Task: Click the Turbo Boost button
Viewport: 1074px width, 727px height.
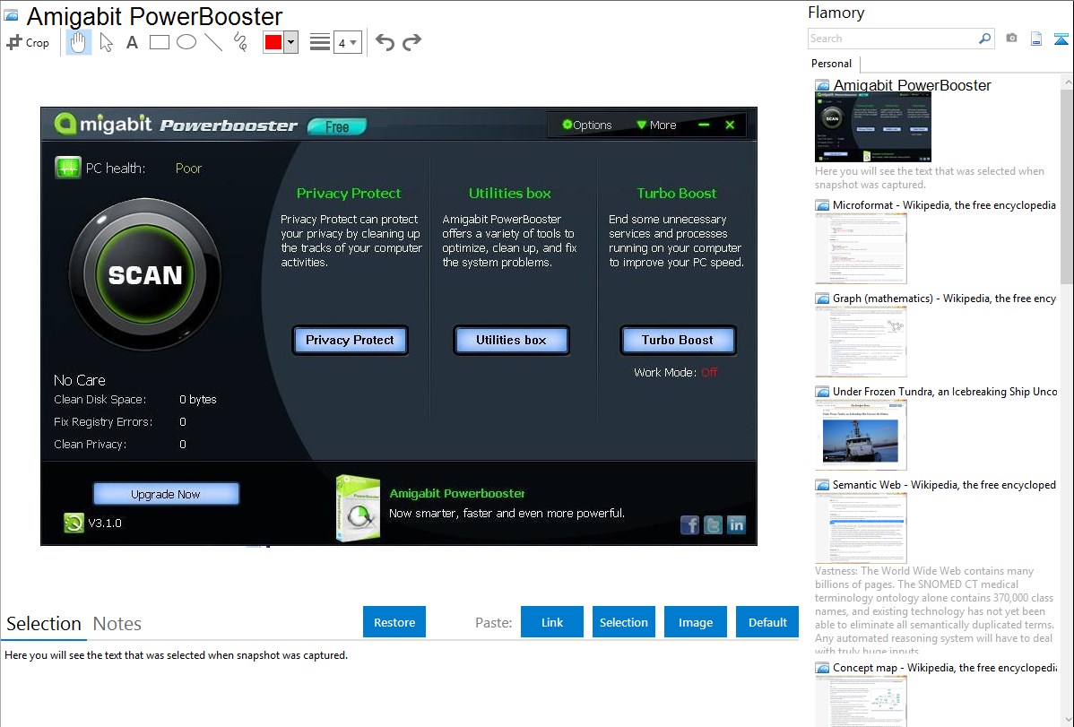Action: (x=678, y=340)
